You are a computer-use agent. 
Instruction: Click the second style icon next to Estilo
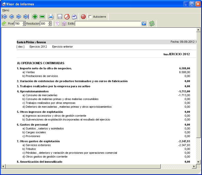[64, 24]
